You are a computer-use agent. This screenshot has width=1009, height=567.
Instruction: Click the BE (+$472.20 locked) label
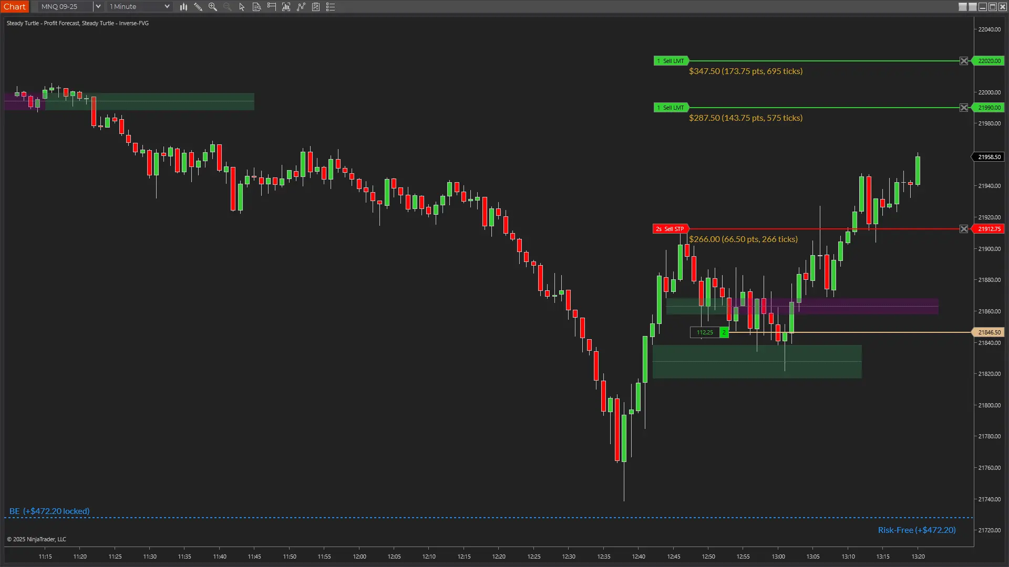click(x=49, y=511)
